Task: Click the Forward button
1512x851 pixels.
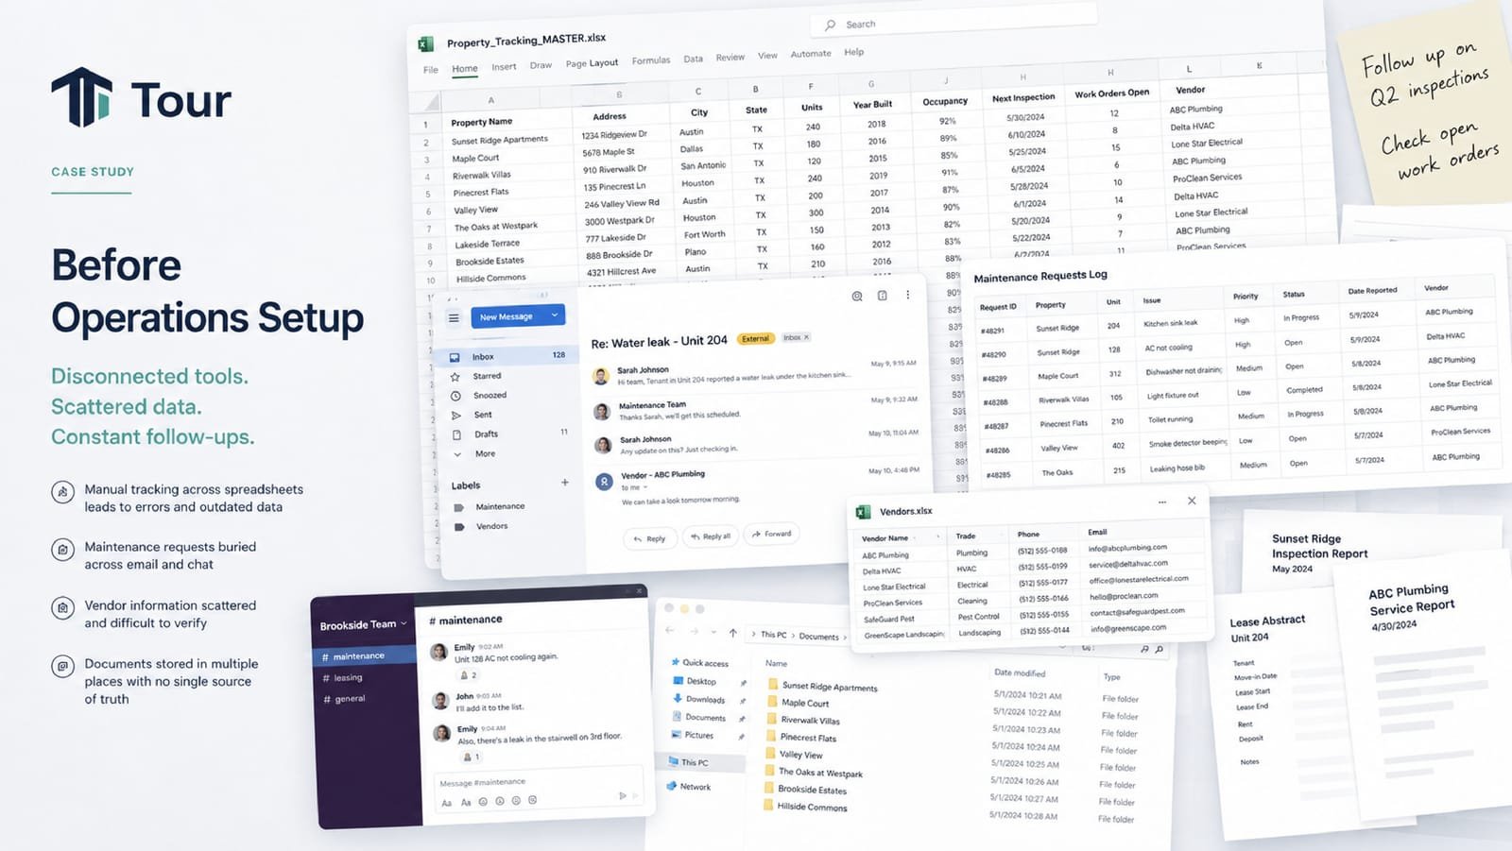Action: point(772,534)
